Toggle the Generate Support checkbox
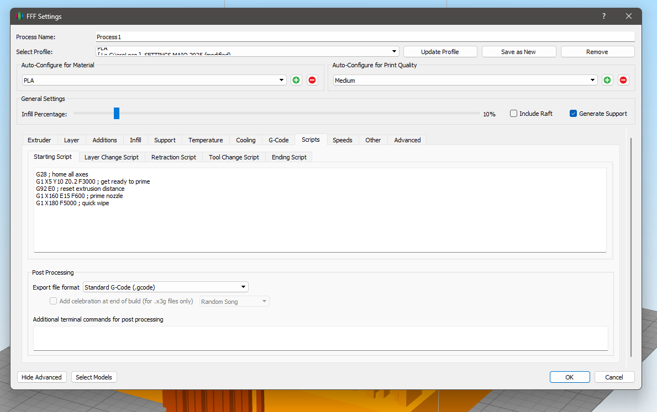The image size is (657, 412). 573,114
